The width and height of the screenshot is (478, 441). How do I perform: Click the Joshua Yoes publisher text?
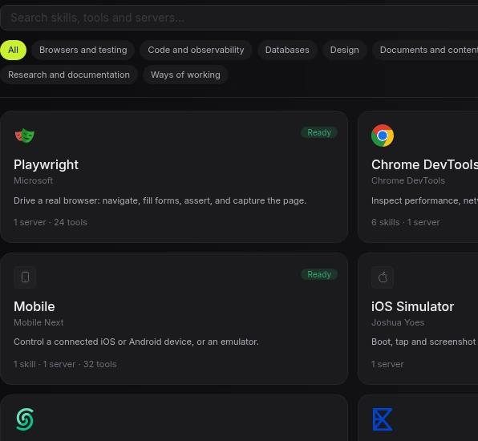[398, 322]
